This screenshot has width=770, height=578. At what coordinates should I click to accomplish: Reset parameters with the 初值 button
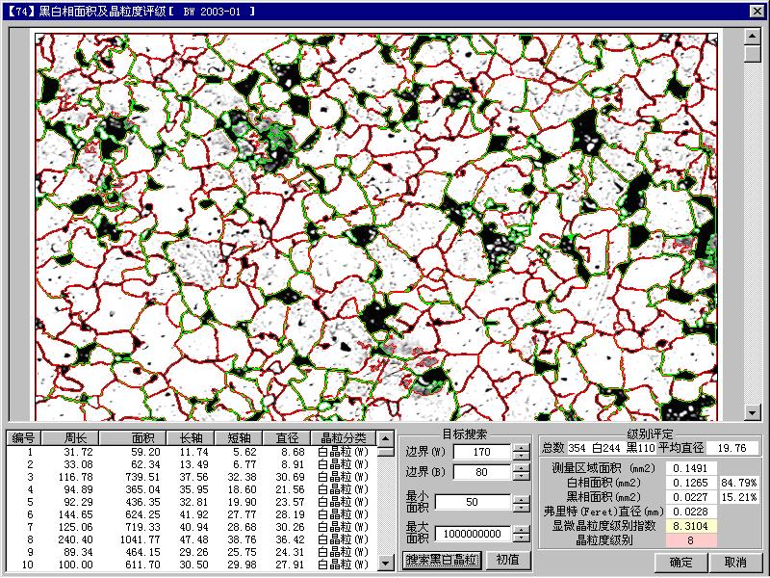pos(507,560)
